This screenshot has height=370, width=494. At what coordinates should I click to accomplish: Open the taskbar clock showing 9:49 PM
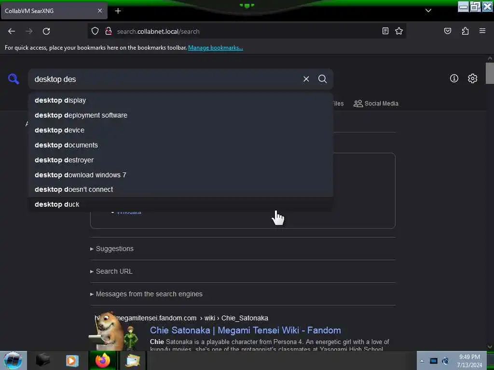point(469,361)
